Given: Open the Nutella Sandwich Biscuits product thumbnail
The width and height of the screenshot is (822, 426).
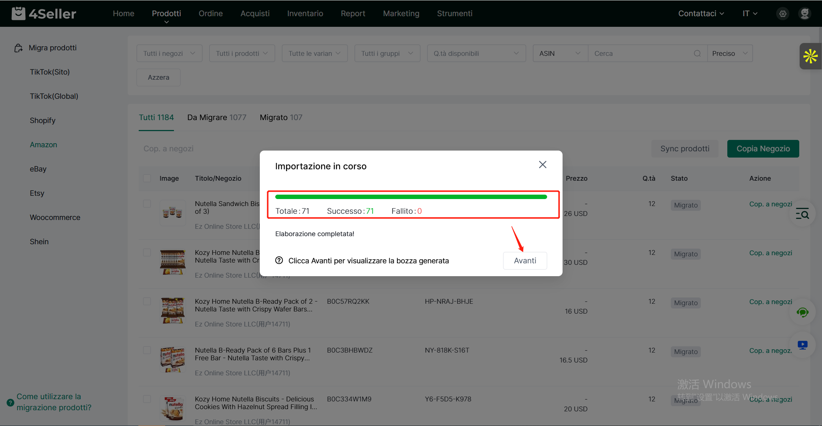Looking at the screenshot, I should pos(172,213).
